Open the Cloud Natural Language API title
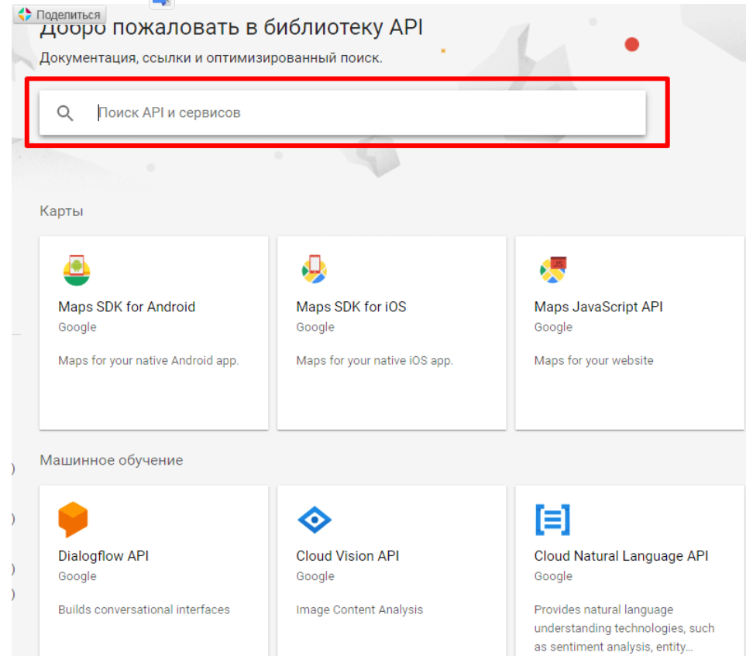Screen dimensions: 746x656 pyautogui.click(x=621, y=555)
